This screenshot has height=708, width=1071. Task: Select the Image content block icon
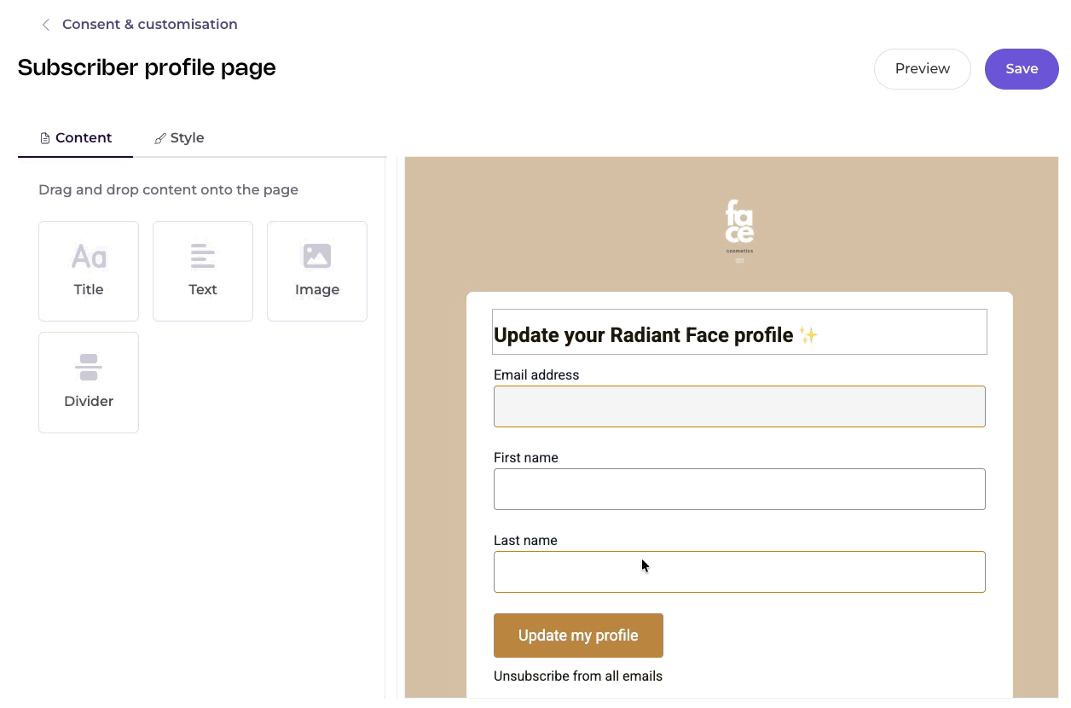pyautogui.click(x=317, y=256)
